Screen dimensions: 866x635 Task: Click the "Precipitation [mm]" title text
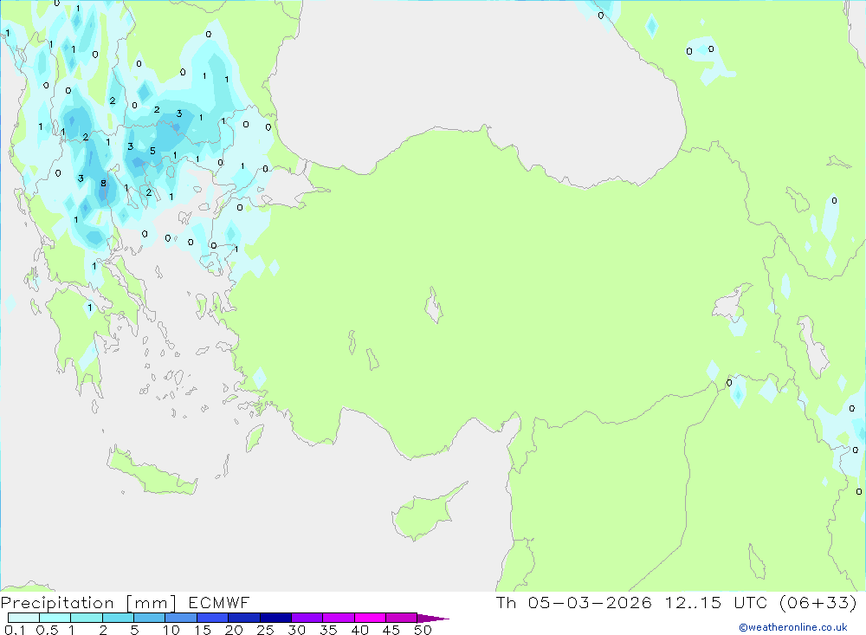[x=88, y=603]
